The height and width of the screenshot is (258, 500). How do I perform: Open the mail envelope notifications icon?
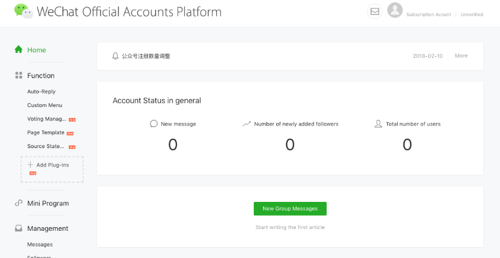(x=375, y=12)
